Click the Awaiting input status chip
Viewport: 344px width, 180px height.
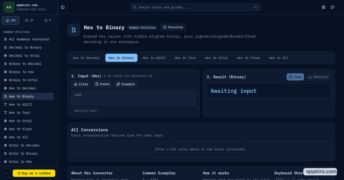pyautogui.click(x=86, y=111)
